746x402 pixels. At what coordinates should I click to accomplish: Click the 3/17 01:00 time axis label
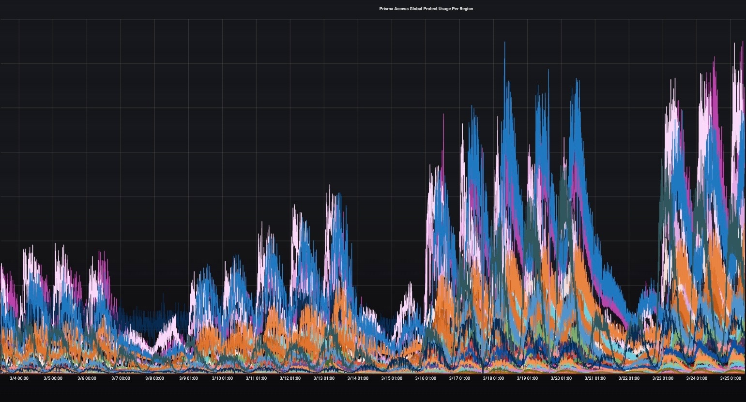pos(459,378)
